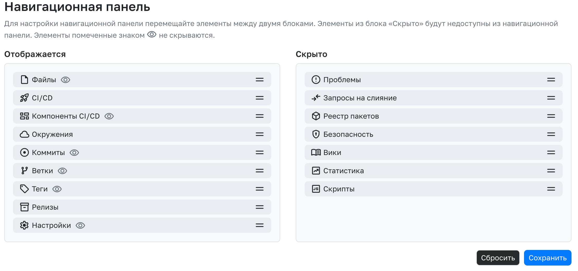The height and width of the screenshot is (271, 578).
Task: Click the eye icon next to Коммиты
Action: (74, 153)
